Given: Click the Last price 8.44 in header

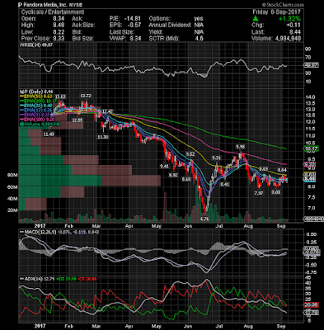Looking at the screenshot, I should (x=295, y=32).
